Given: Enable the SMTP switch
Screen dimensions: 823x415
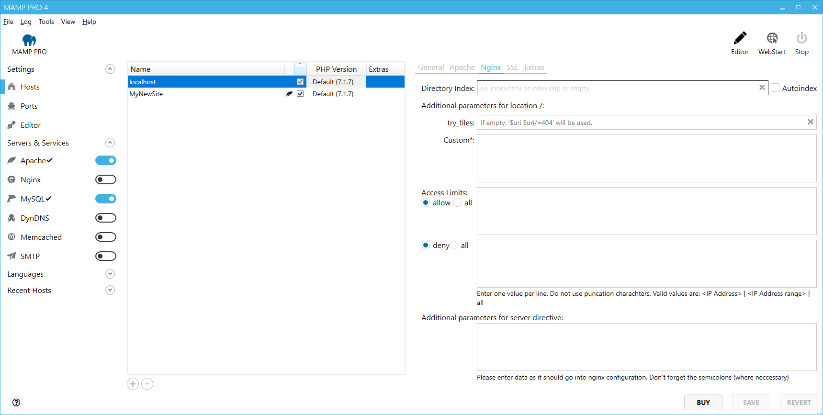Looking at the screenshot, I should 106,256.
